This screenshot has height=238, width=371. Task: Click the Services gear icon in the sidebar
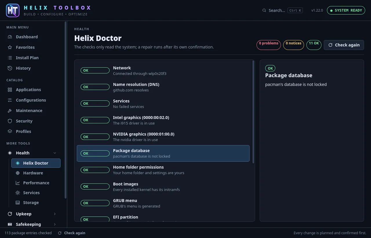pyautogui.click(x=18, y=193)
